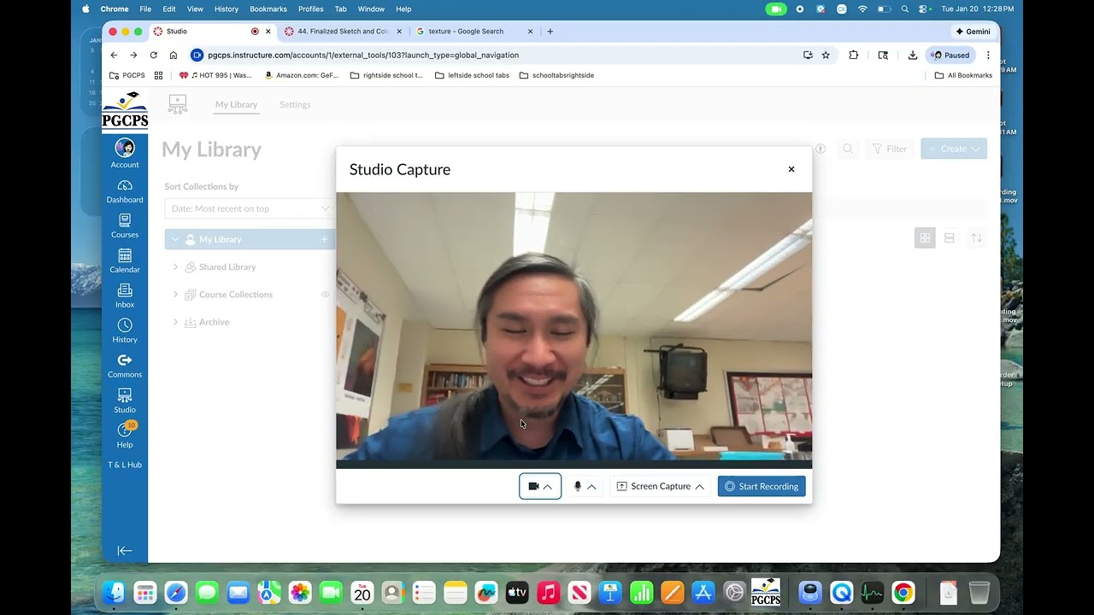Expand Archive tree item
Viewport: 1094px width, 615px height.
tap(175, 322)
